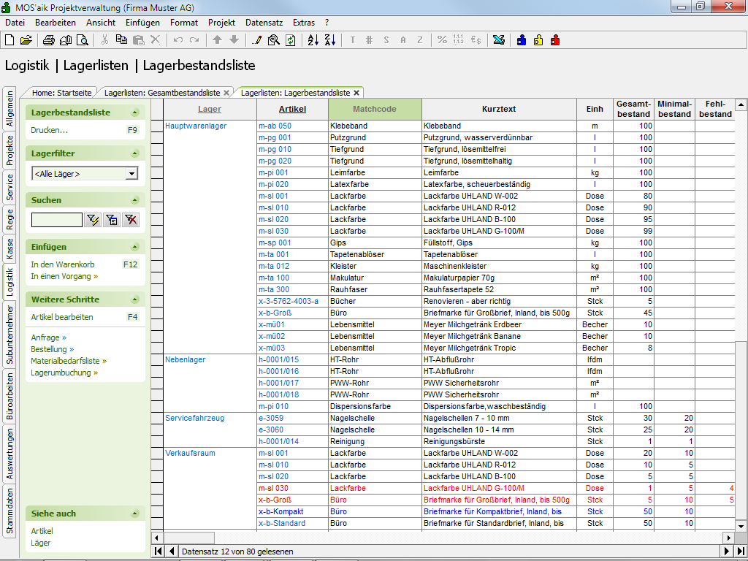Click the refresh document toolbar icon

[x=290, y=40]
